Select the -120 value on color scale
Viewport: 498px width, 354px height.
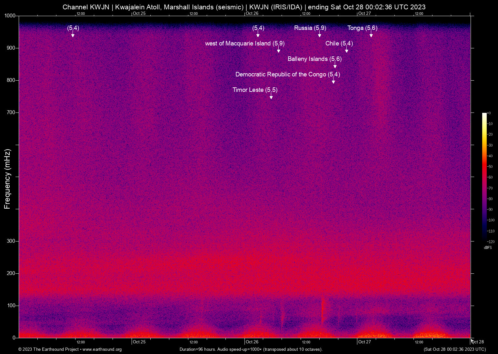coord(491,241)
